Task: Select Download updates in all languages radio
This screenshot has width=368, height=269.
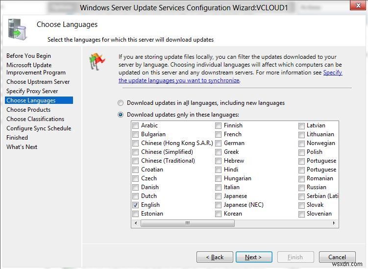Action: pos(121,103)
